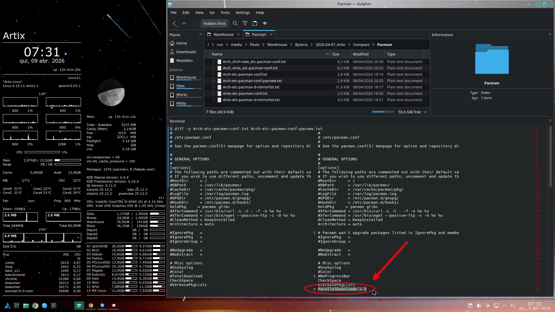Open the Tools menu
Screen dimensions: 555x312
(225, 12)
